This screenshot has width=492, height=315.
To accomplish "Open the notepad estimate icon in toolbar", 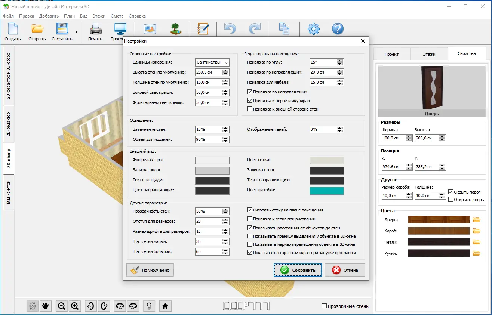I will pyautogui.click(x=203, y=29).
